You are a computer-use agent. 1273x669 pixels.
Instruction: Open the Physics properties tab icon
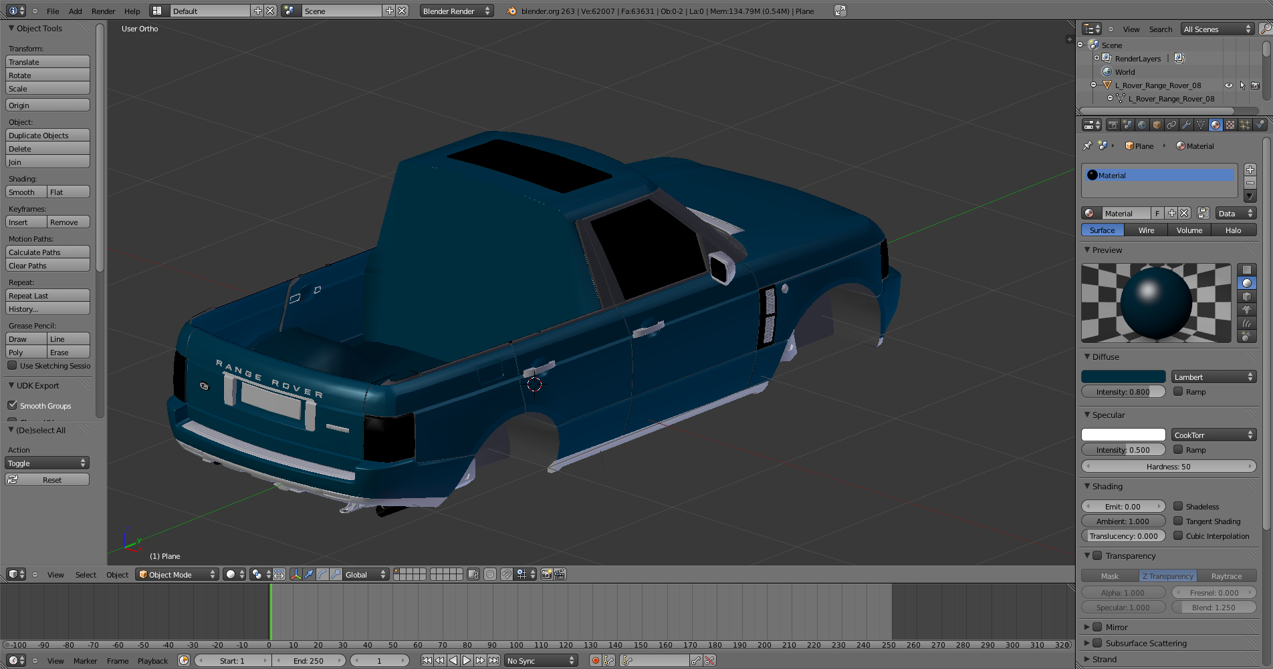click(1260, 125)
